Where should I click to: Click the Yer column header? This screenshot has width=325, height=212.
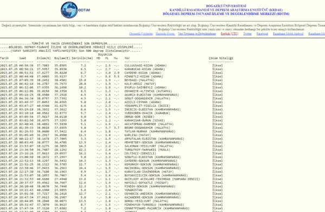127,58
